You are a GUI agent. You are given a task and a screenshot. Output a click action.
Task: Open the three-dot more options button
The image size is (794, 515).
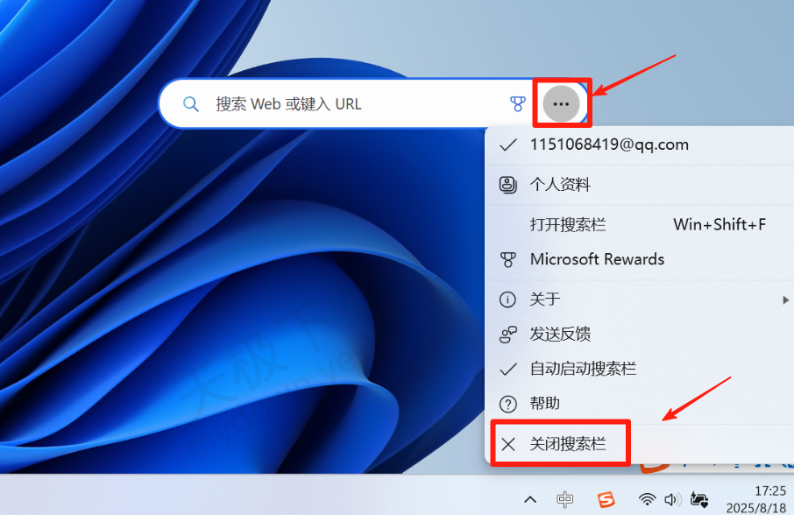tap(561, 104)
